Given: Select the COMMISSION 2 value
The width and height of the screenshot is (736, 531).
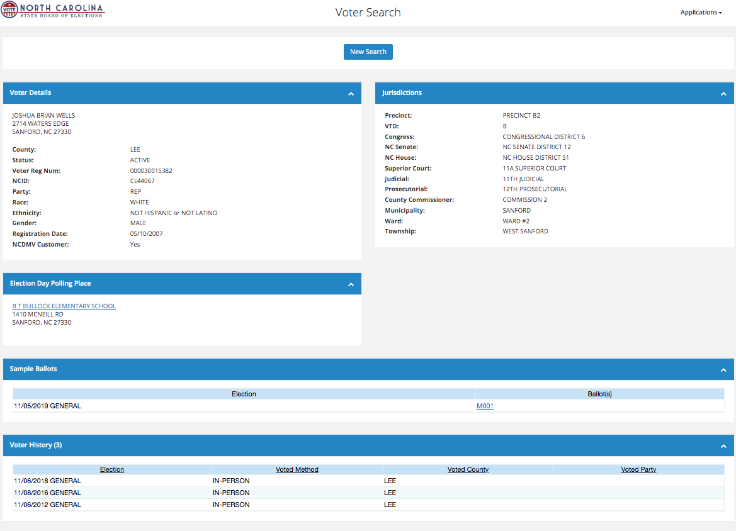Looking at the screenshot, I should (525, 200).
